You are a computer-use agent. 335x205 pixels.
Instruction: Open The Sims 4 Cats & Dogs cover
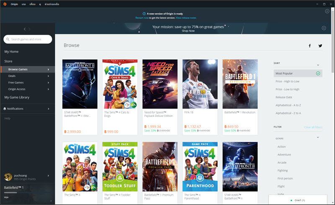[120, 84]
